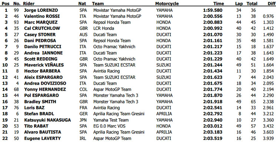Select Movistar Yamaha MotoGP team in first row
Image resolution: width=276 pixels, height=142 pixels.
click(x=117, y=10)
